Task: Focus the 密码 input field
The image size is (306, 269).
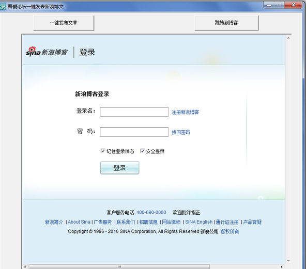Action: pos(134,132)
